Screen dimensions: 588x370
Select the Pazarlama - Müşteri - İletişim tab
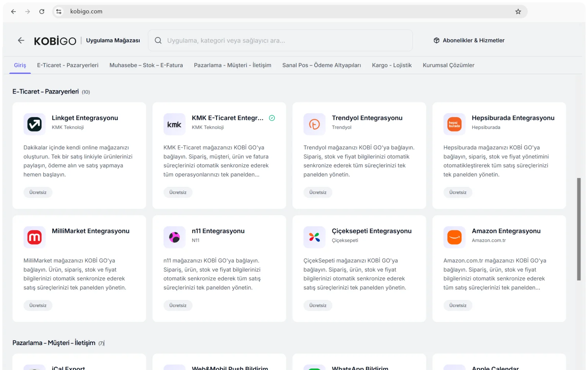[x=233, y=65]
